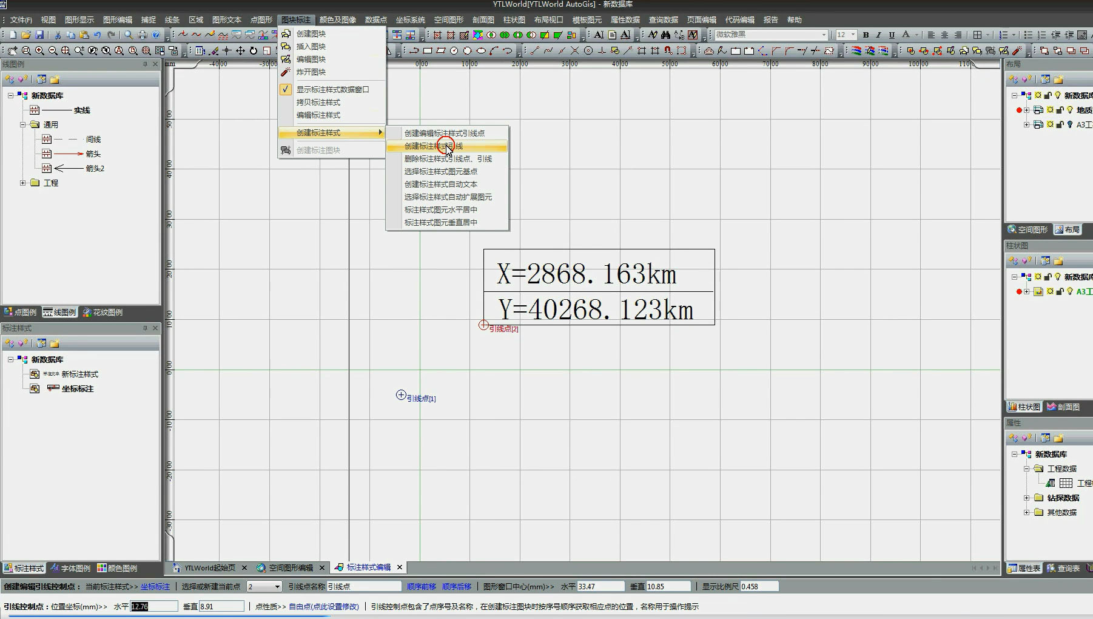The image size is (1093, 619).
Task: Toggle light bulb on 柱状图 A3 row
Action: tap(1070, 291)
